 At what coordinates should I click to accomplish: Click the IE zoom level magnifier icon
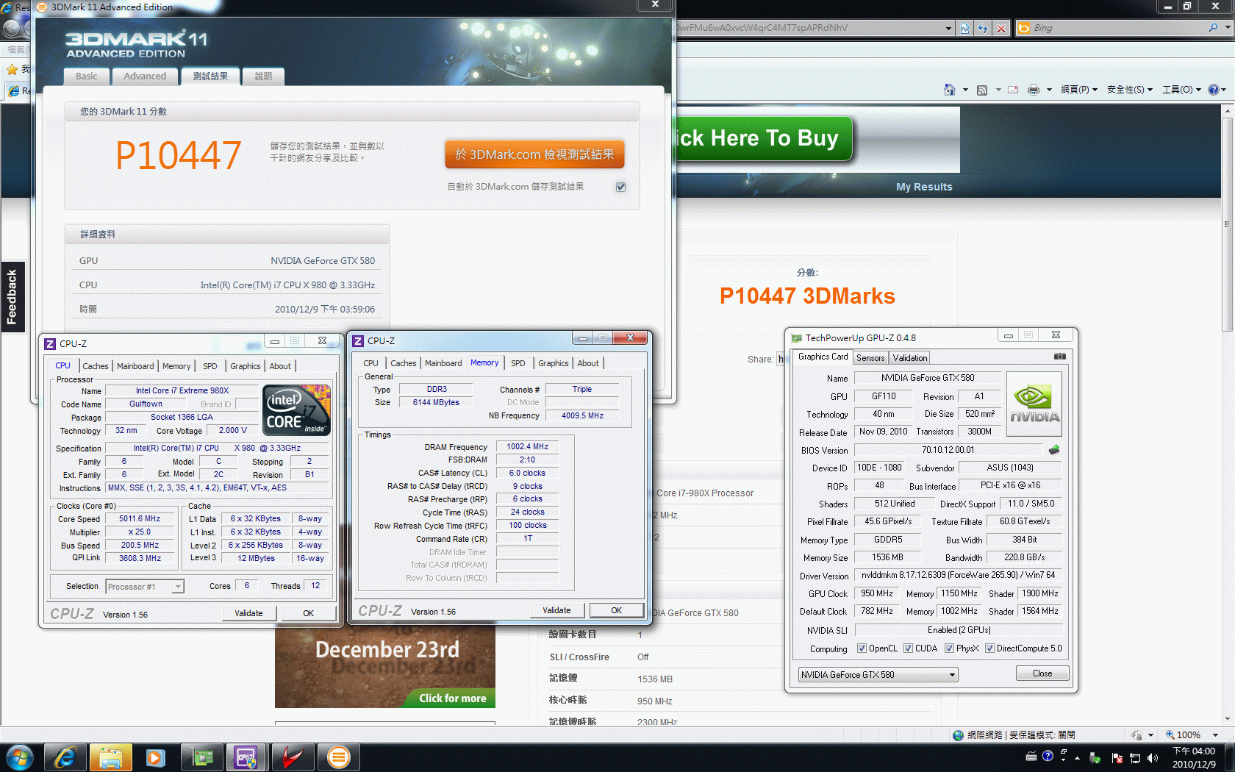tap(1170, 735)
